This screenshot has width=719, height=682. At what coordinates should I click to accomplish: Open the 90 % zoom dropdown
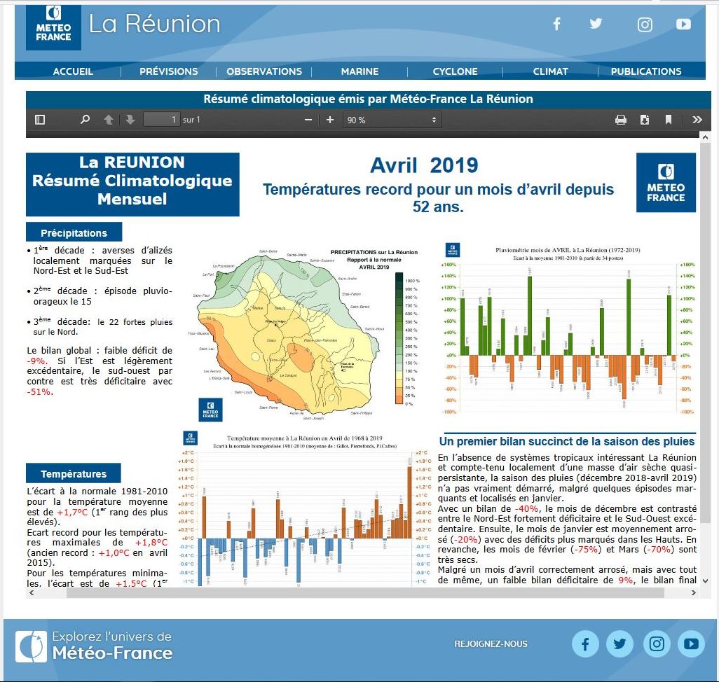pyautogui.click(x=392, y=120)
